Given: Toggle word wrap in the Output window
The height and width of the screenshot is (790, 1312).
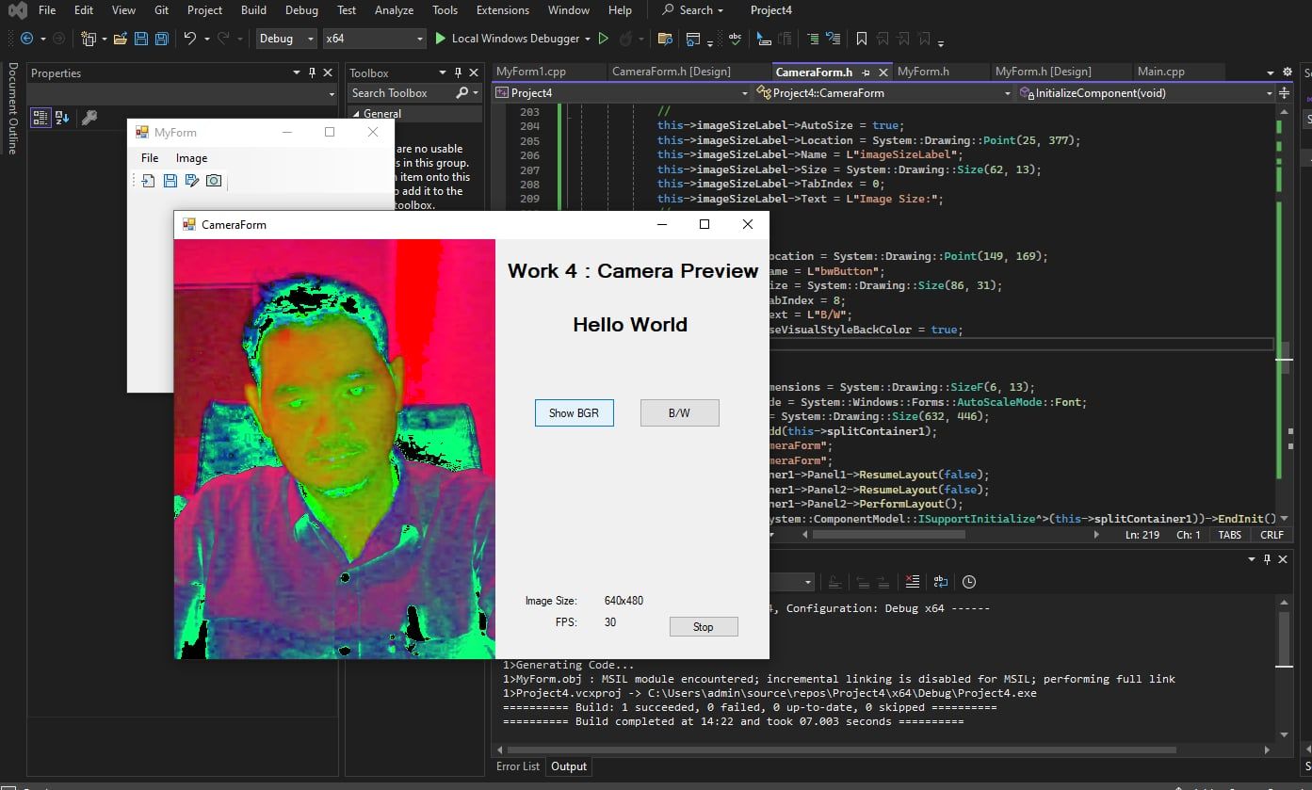Looking at the screenshot, I should coord(940,582).
